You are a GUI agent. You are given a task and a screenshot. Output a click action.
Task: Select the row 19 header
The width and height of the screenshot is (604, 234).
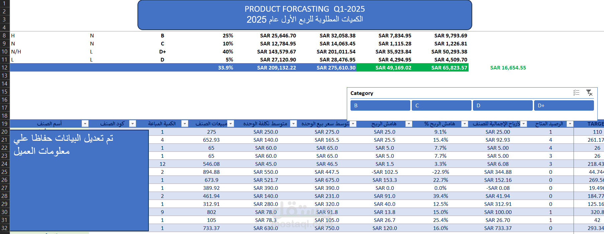[5, 124]
